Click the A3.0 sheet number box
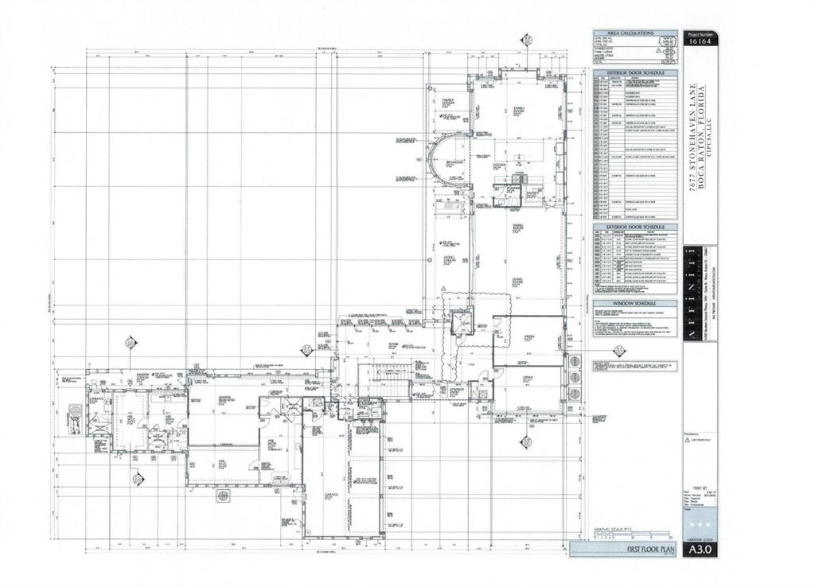 coord(700,549)
